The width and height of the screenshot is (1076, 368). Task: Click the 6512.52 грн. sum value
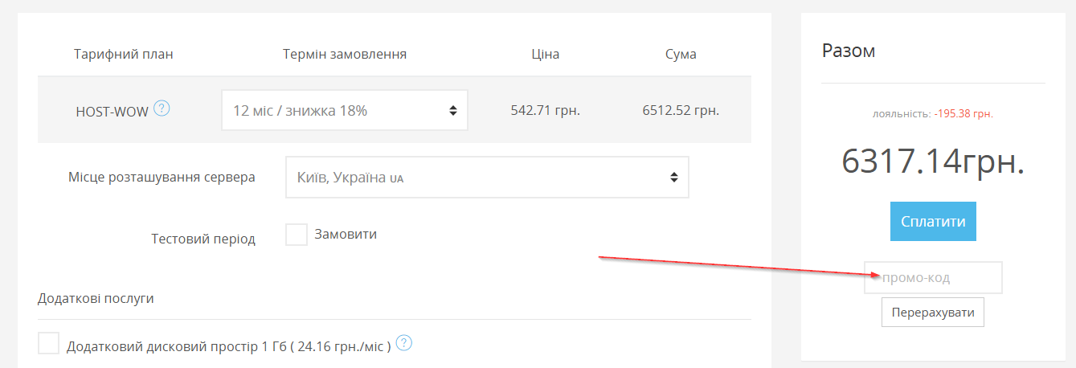681,110
